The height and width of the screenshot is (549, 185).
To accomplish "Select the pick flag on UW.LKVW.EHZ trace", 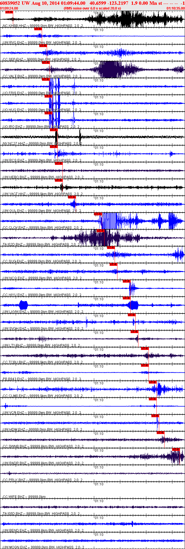I will click(x=127, y=298).
